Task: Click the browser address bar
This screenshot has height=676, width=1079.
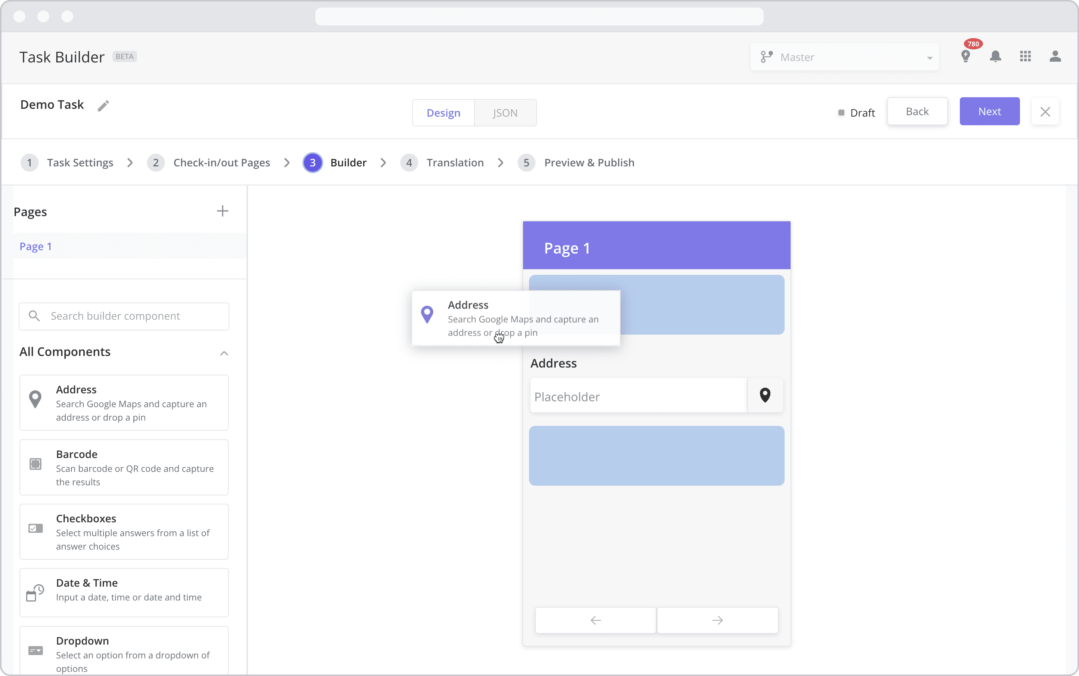Action: click(539, 16)
